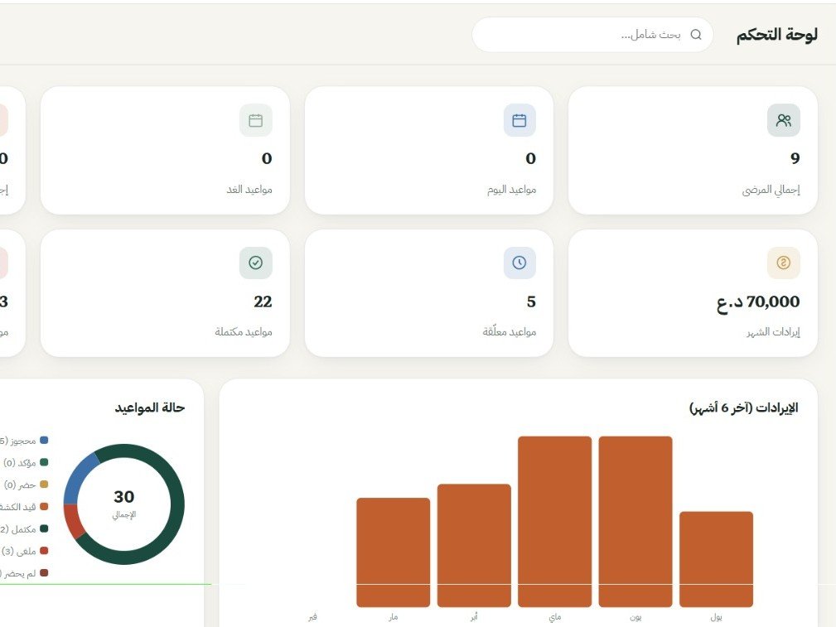
Task: Click the revenue bar for ماي
Action: pyautogui.click(x=554, y=522)
